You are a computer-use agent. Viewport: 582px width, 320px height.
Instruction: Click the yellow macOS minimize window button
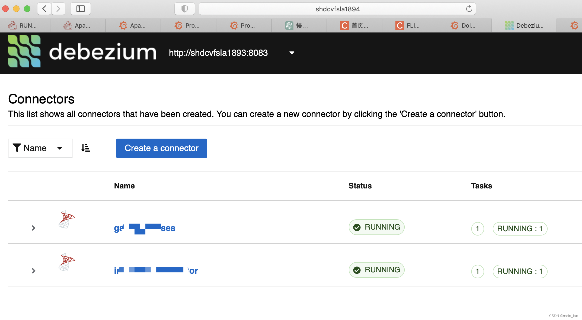pos(16,9)
